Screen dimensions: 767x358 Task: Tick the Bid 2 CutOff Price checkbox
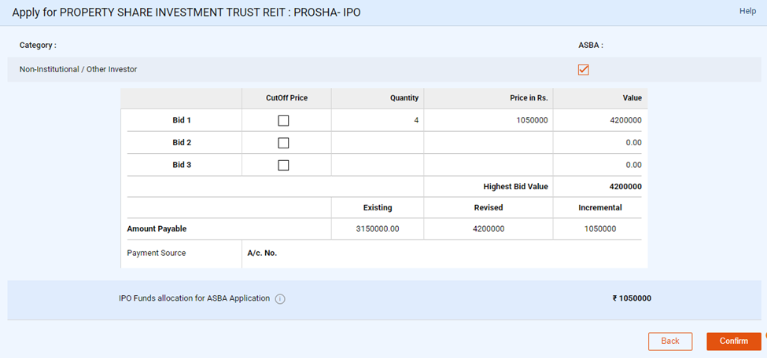coord(283,143)
